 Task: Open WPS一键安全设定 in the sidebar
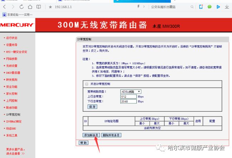pos(16,52)
